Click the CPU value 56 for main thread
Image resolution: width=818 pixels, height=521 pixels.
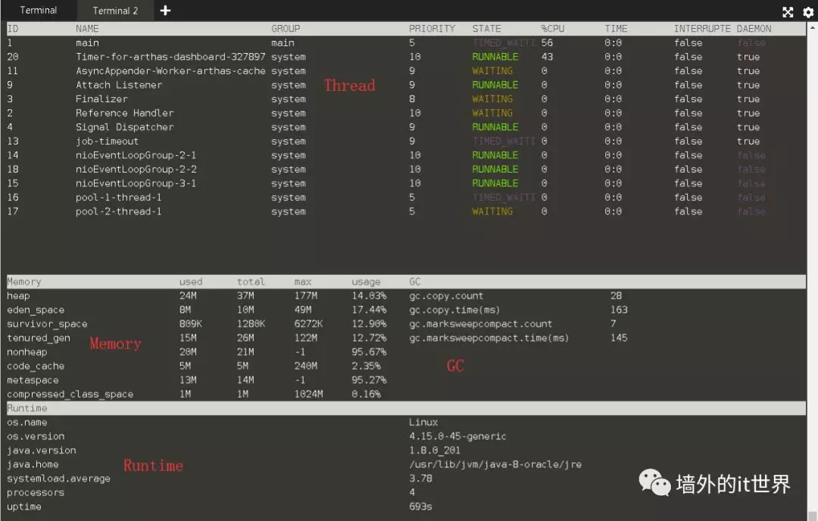click(x=547, y=42)
